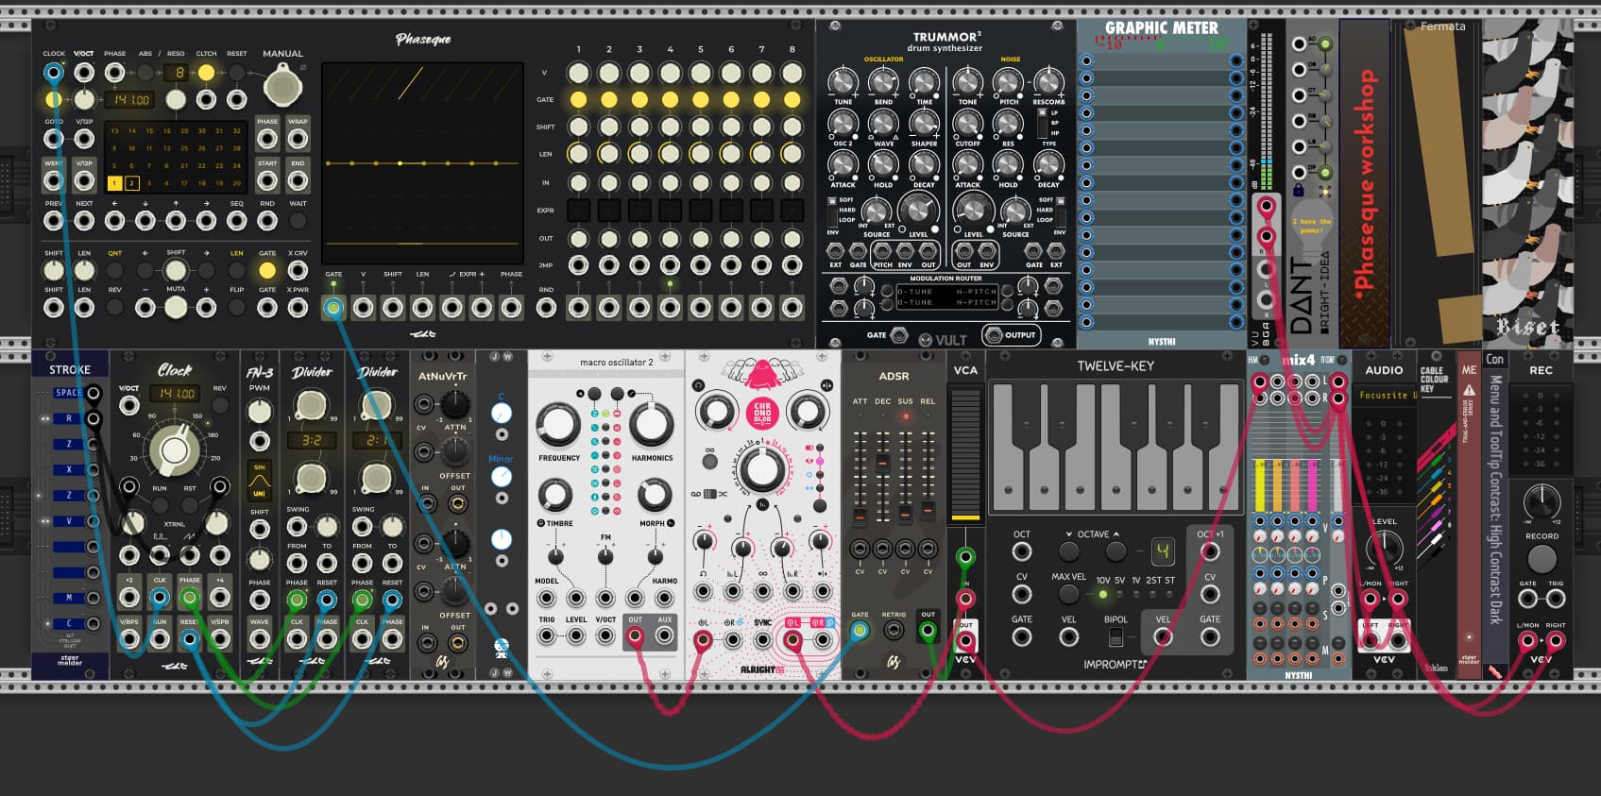
Task: Click the M key row in Stroke module
Action: pyautogui.click(x=68, y=598)
